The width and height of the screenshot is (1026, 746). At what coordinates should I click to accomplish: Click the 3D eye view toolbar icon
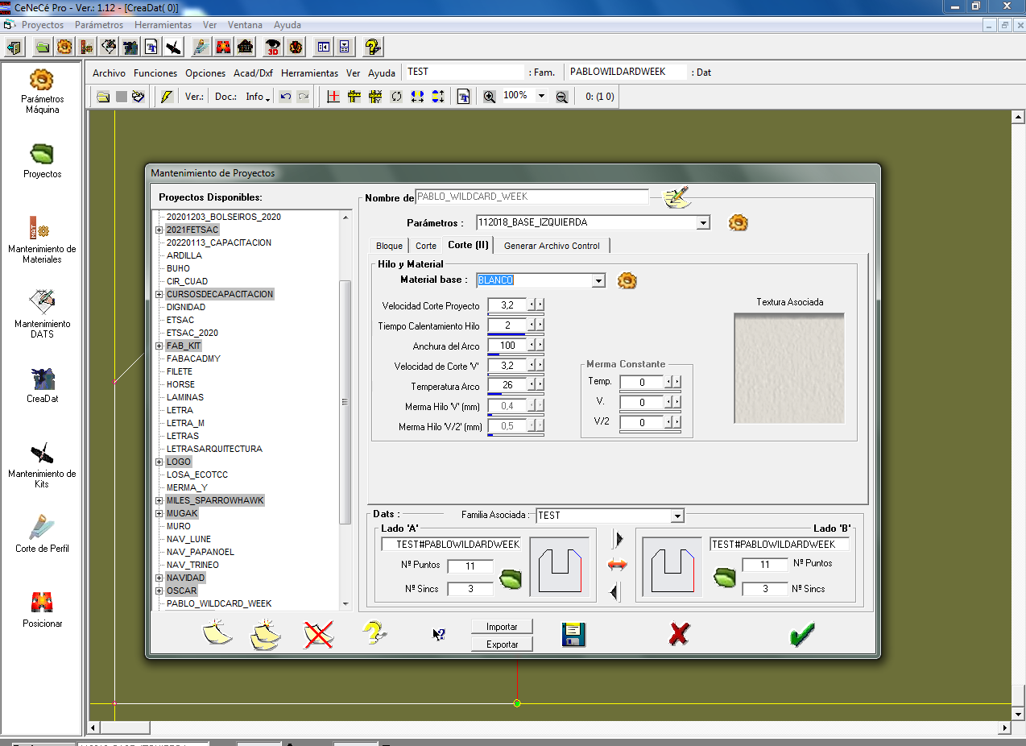274,47
